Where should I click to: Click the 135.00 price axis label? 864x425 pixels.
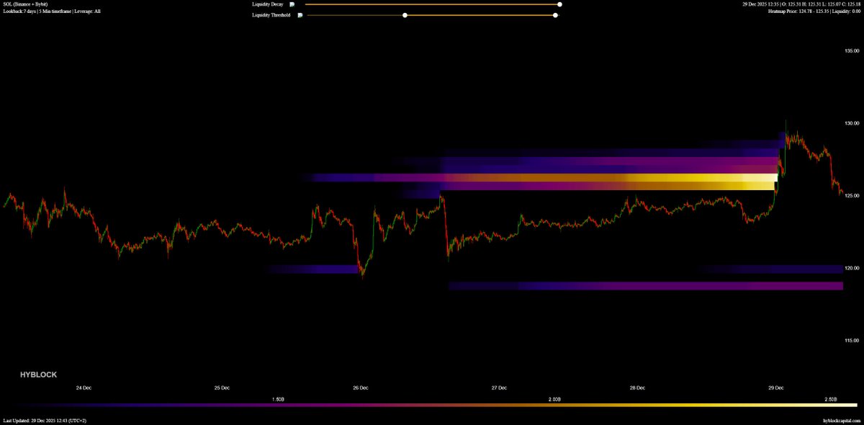(852, 51)
